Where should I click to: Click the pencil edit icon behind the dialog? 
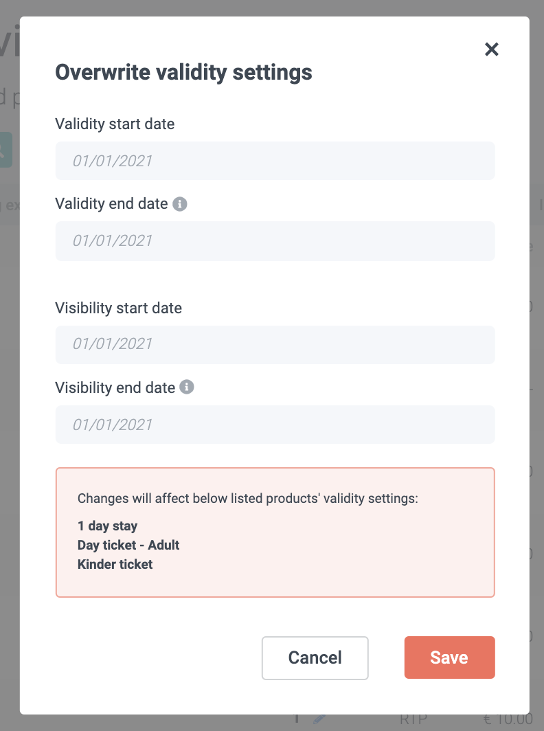pyautogui.click(x=319, y=719)
